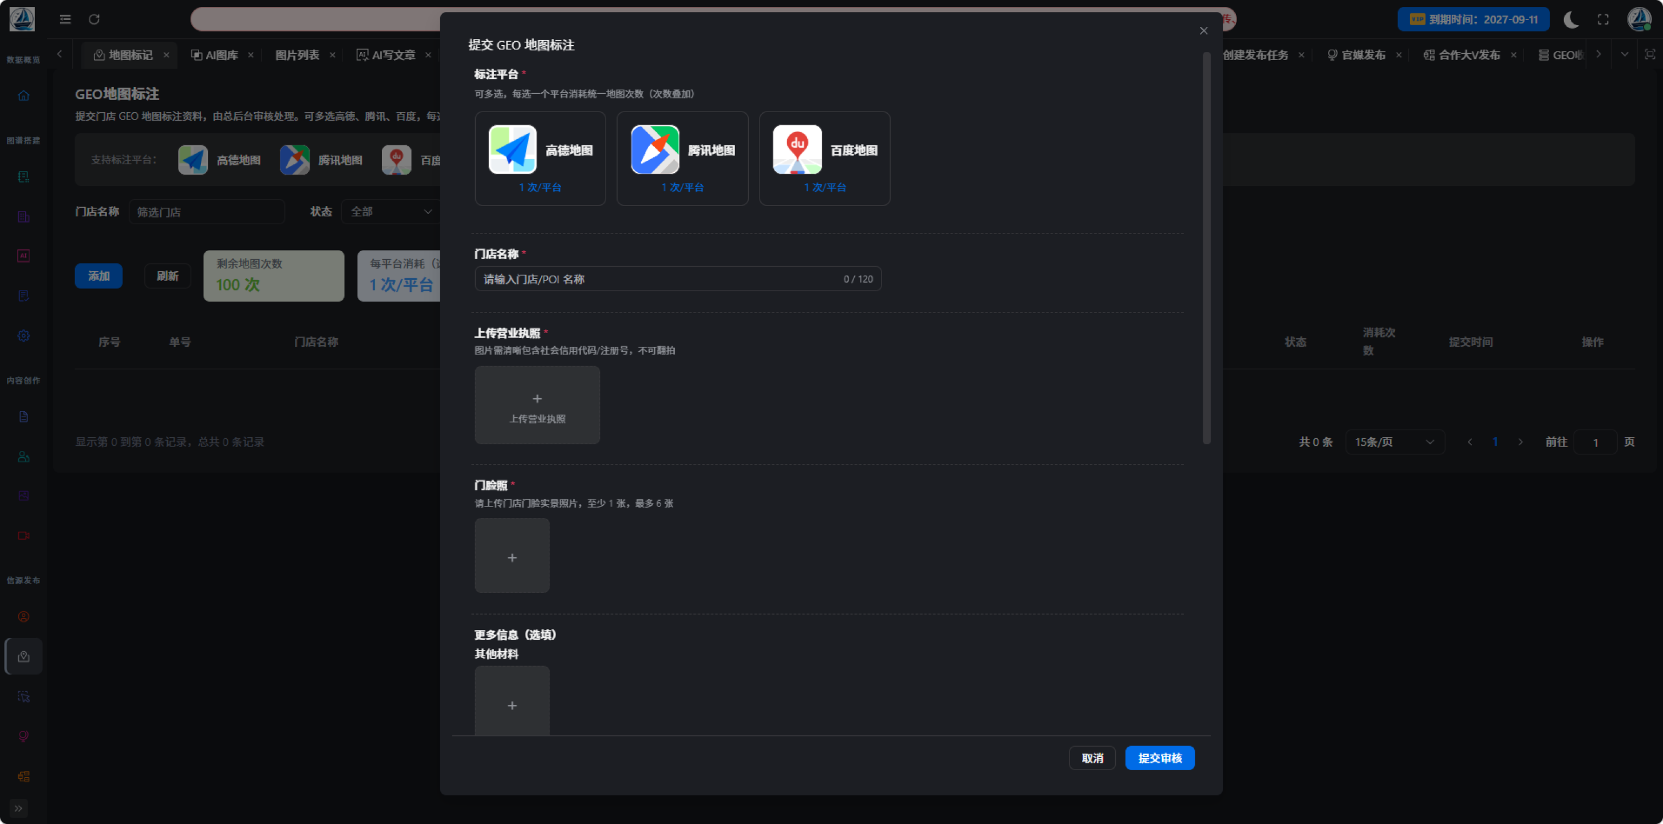Image resolution: width=1663 pixels, height=824 pixels.
Task: Enter fullscreen with the expand icon
Action: (1603, 19)
